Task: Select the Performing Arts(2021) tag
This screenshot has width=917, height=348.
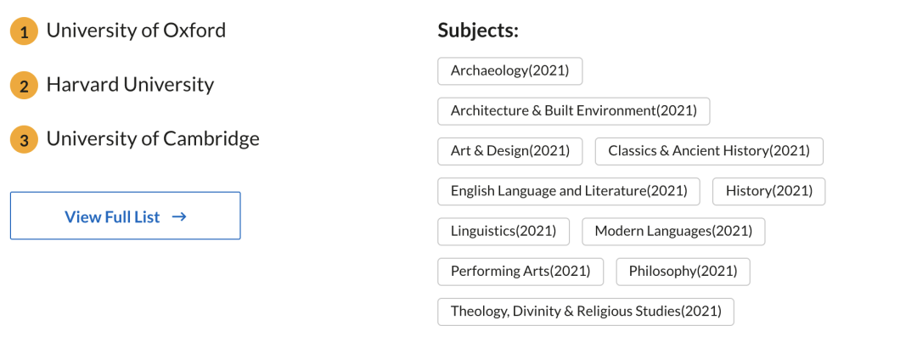Action: point(520,272)
